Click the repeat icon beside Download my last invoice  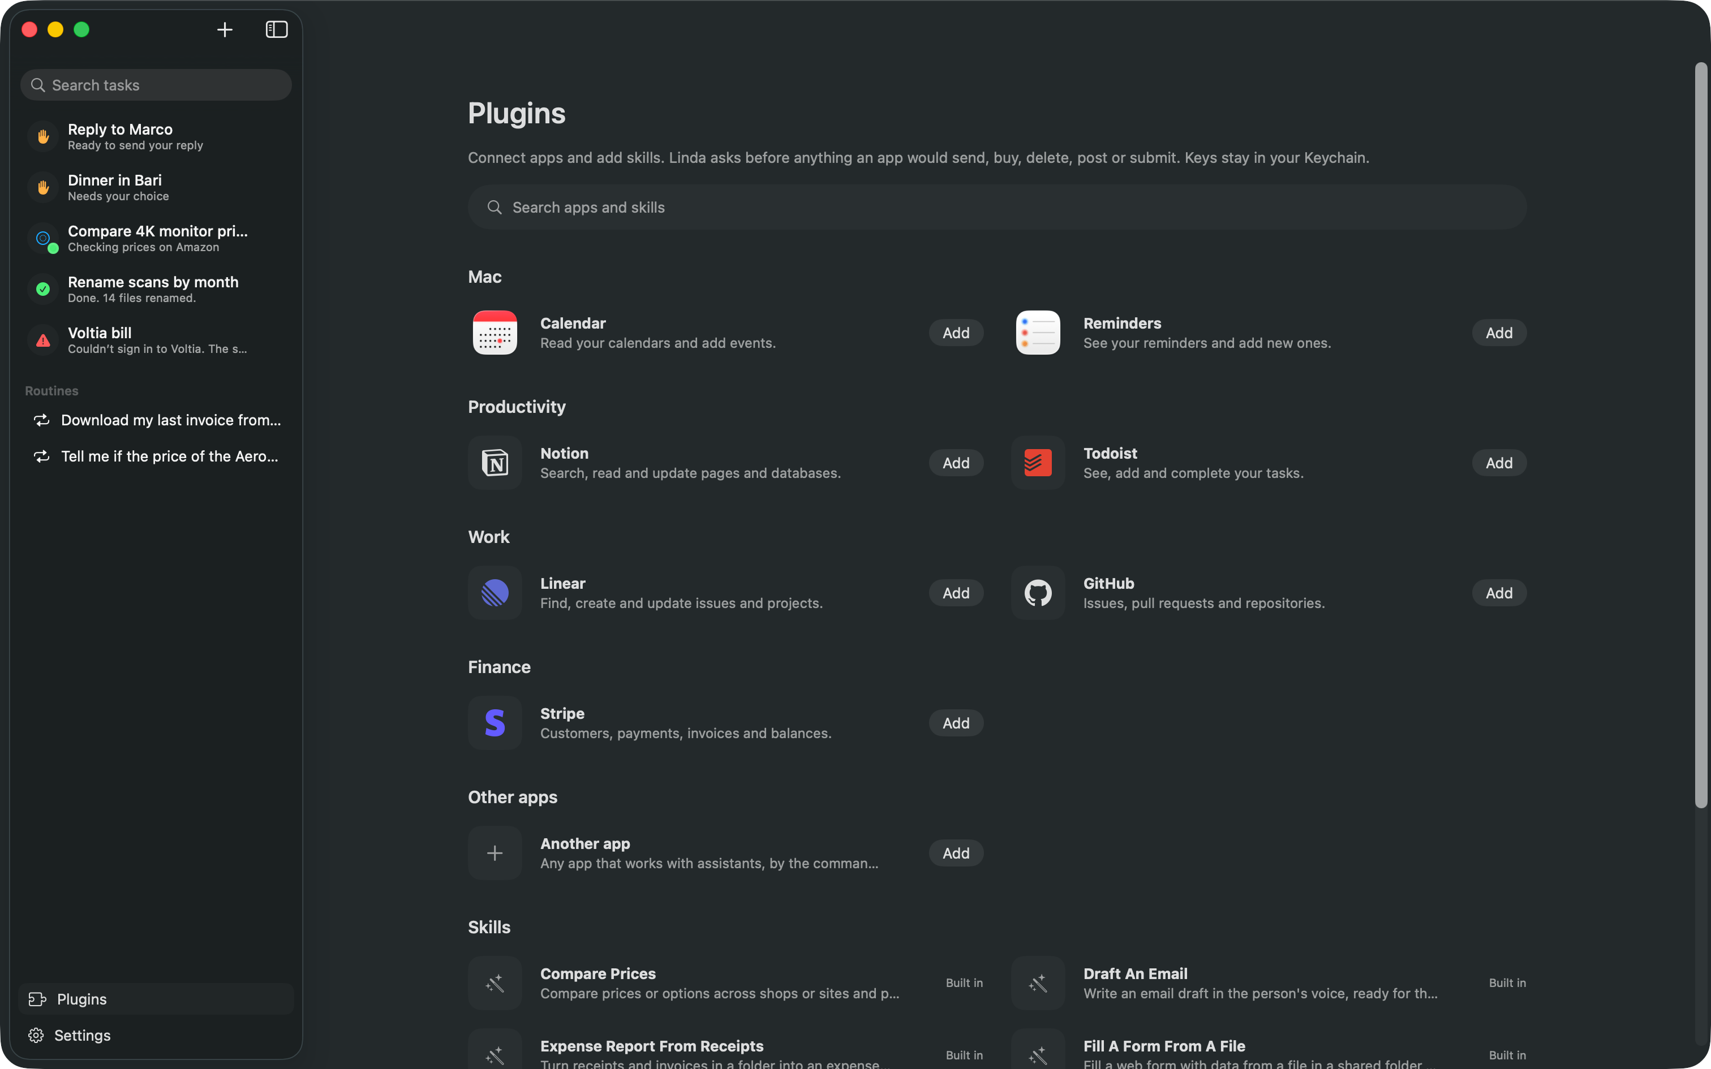pyautogui.click(x=42, y=420)
